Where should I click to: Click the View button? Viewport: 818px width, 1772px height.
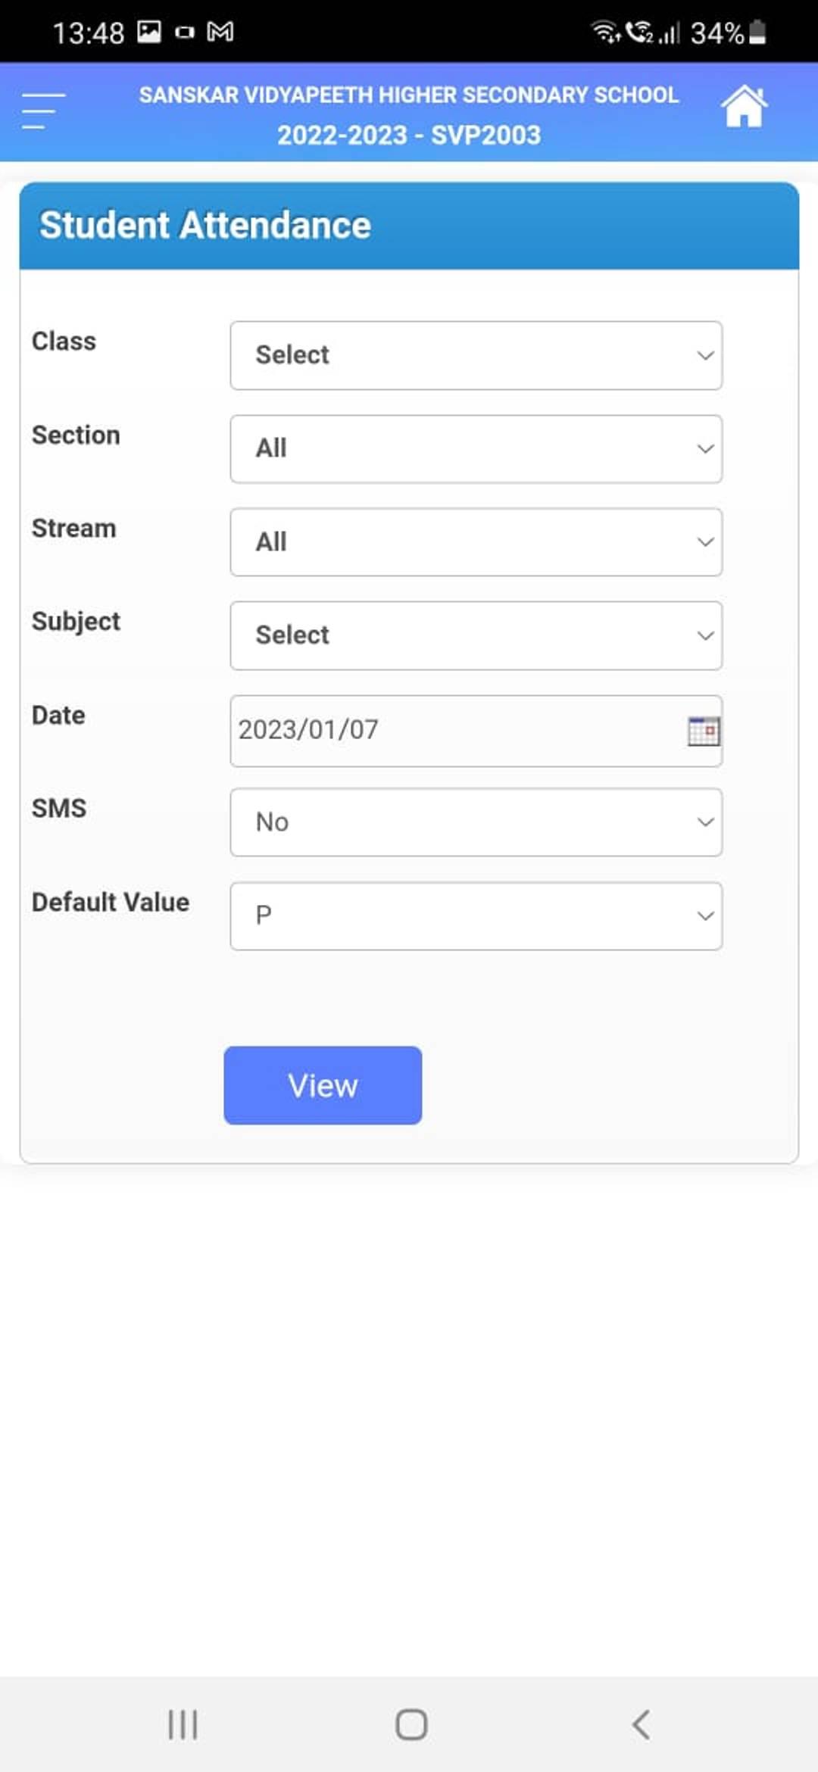[323, 1085]
